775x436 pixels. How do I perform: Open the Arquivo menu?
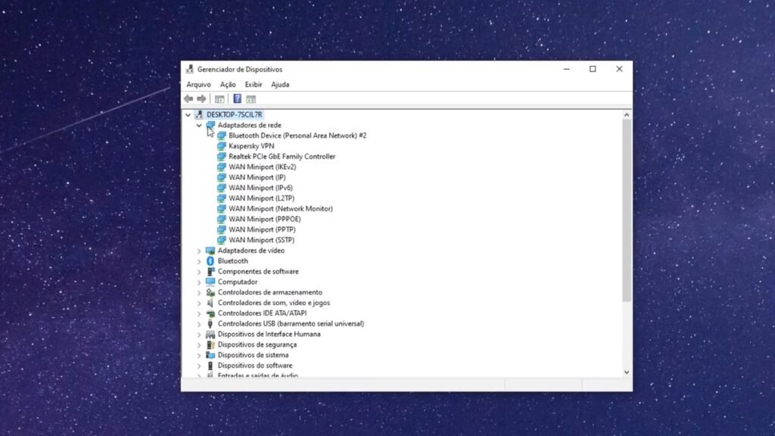(x=199, y=85)
